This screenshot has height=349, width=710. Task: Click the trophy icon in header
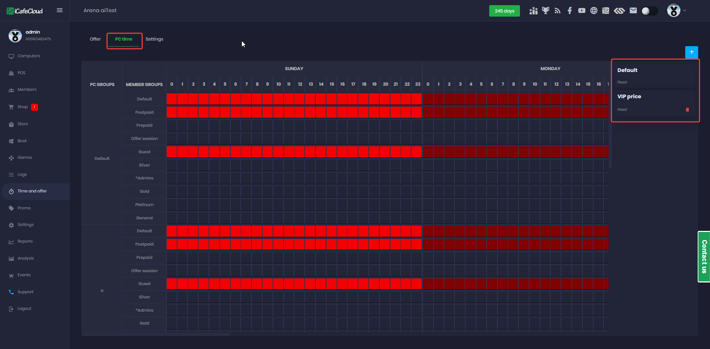(x=545, y=11)
